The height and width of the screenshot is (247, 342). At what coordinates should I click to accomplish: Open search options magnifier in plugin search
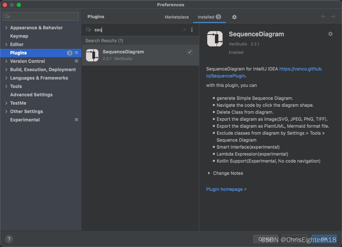point(89,30)
